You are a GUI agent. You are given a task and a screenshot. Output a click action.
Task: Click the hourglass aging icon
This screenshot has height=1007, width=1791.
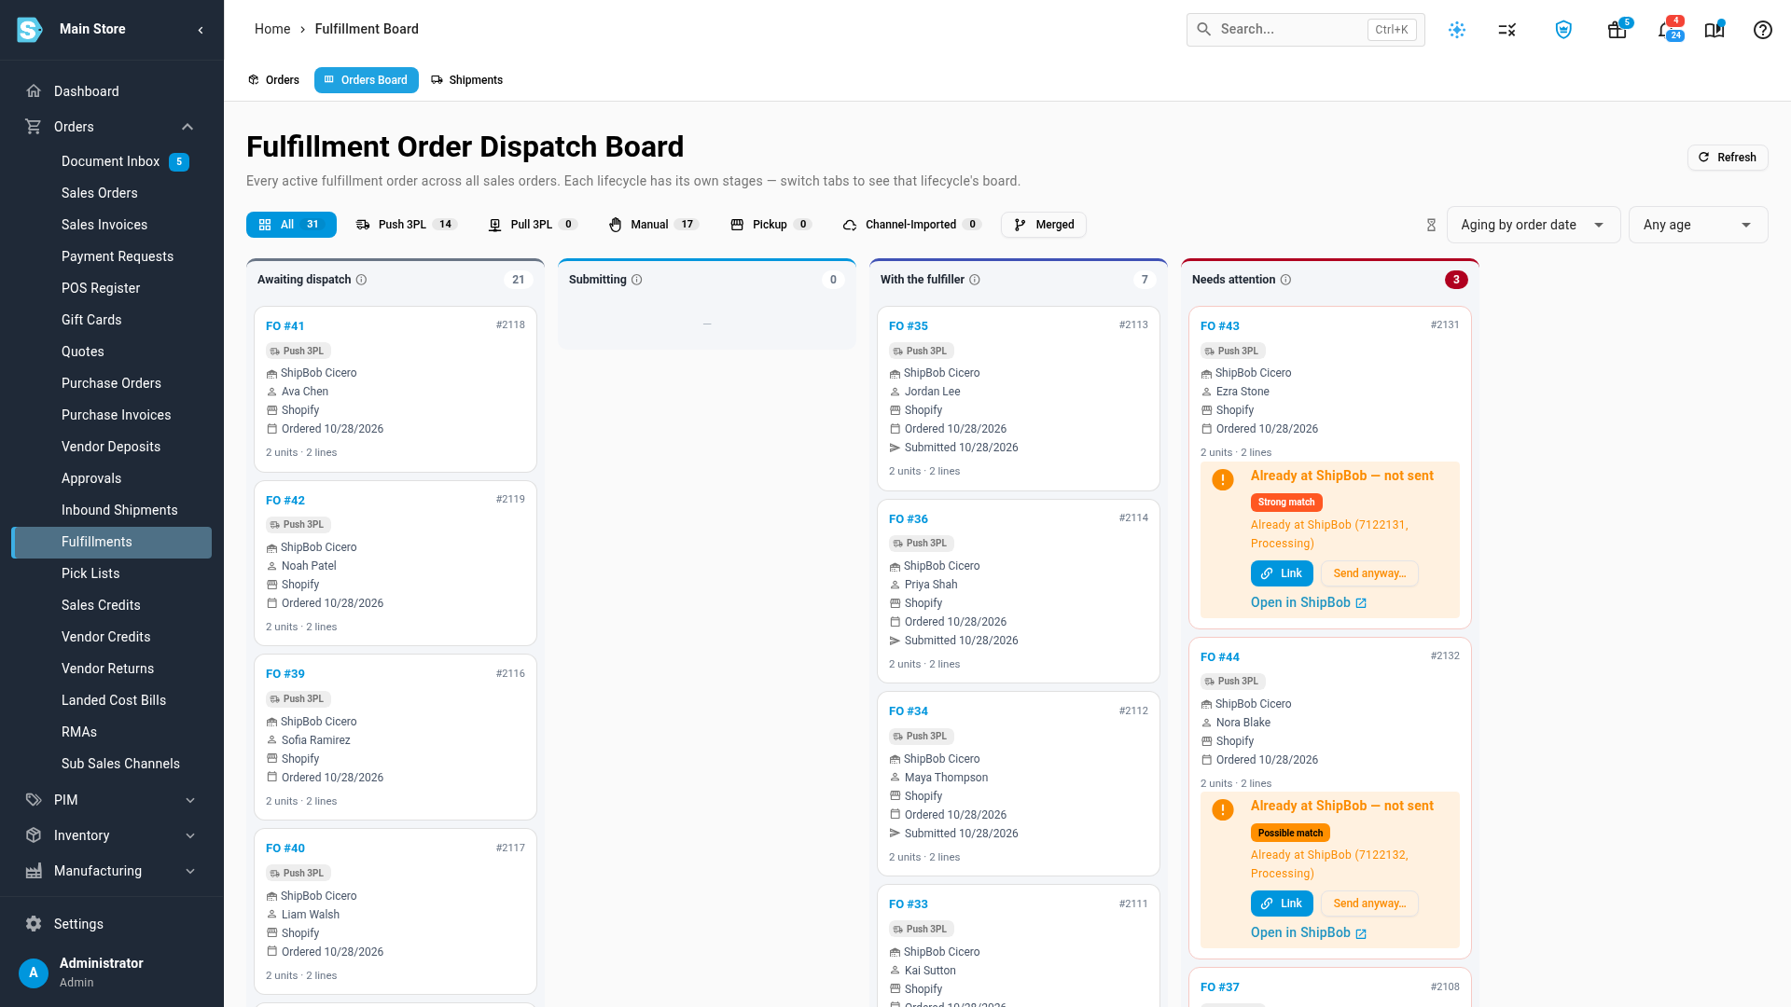(x=1431, y=225)
